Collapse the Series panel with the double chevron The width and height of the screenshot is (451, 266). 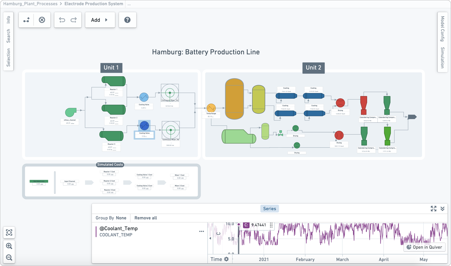(442, 209)
